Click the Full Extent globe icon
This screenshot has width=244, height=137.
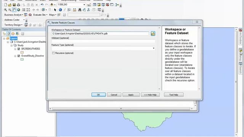click(18, 10)
